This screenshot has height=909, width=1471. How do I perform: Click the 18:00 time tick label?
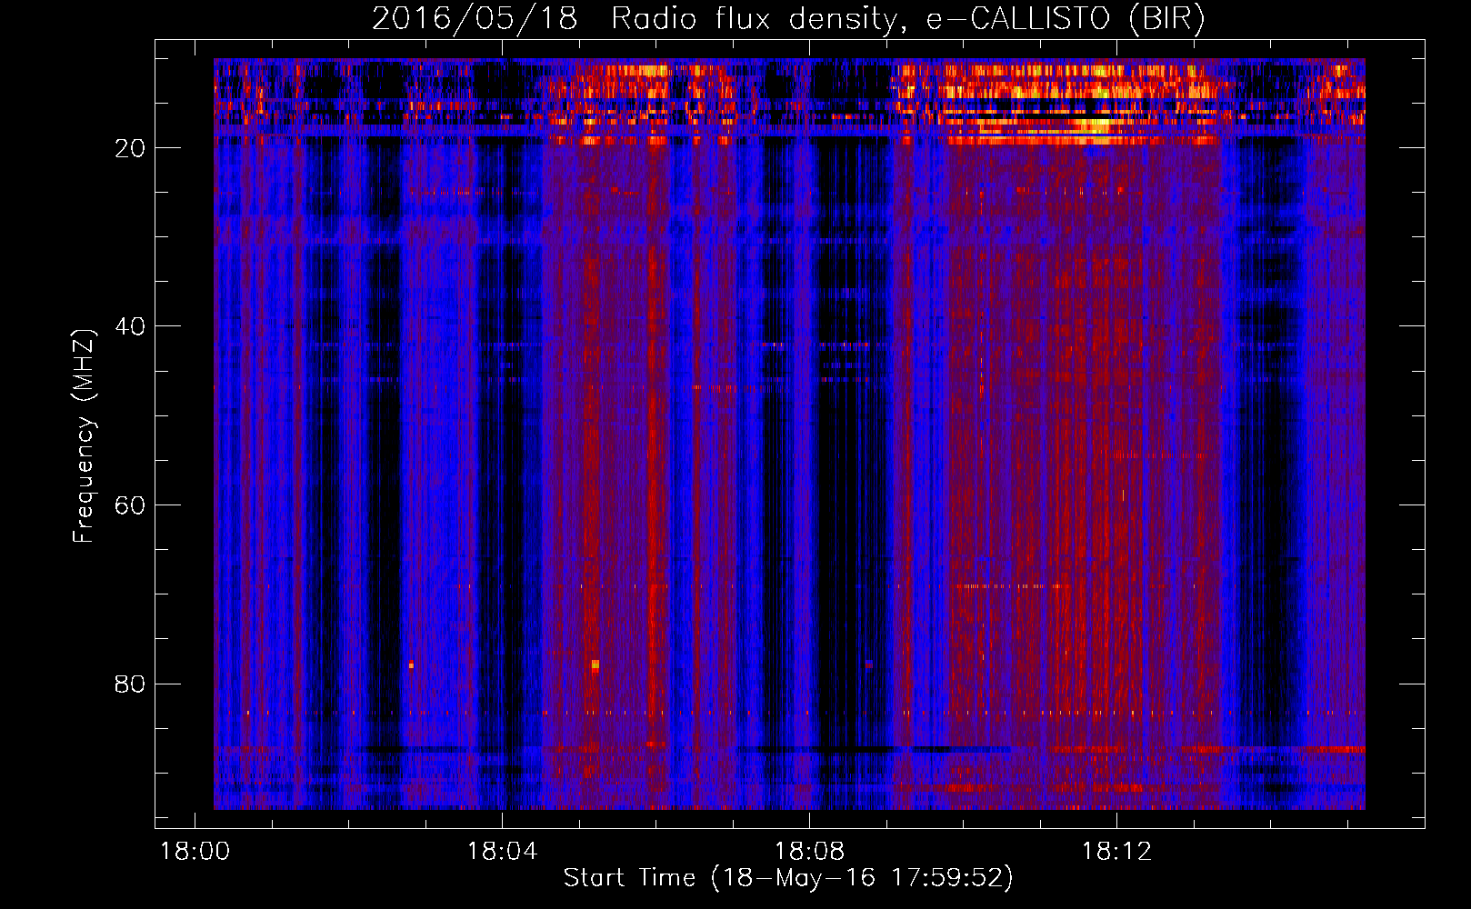pos(195,852)
